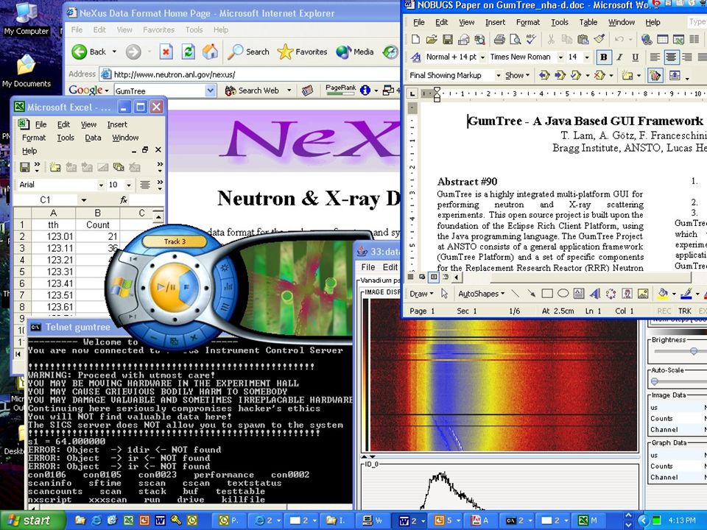
Task: Toggle Underline formatting in Word
Action: click(x=636, y=57)
